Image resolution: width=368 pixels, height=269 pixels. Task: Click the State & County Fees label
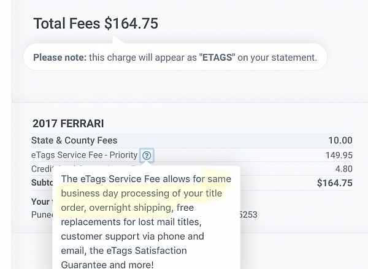(74, 140)
